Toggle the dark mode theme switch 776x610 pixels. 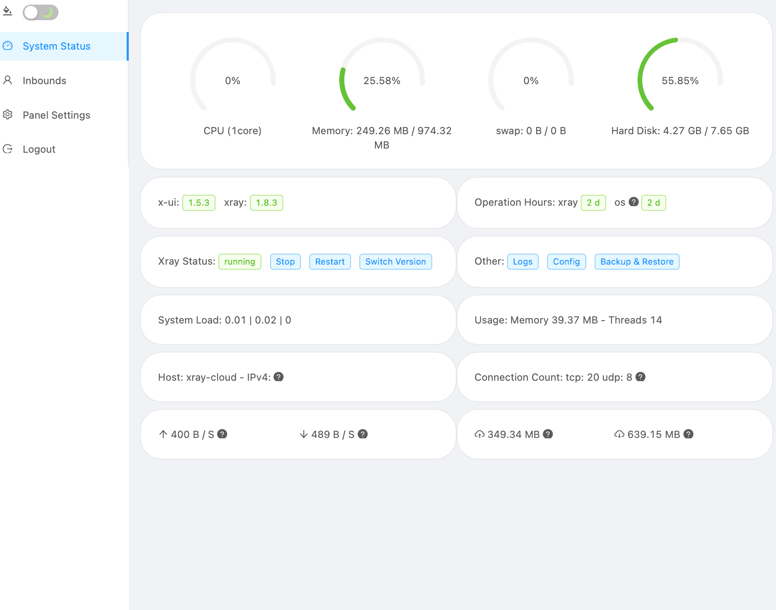pos(40,12)
